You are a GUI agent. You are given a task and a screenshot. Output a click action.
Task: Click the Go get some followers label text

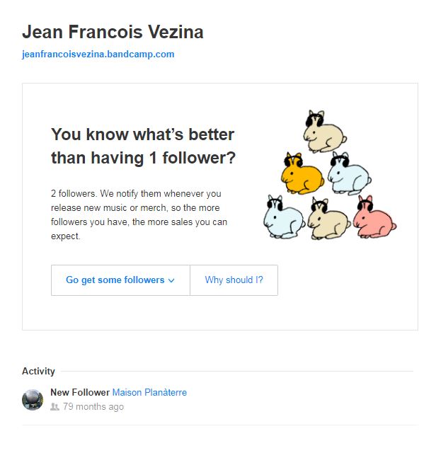tap(115, 280)
